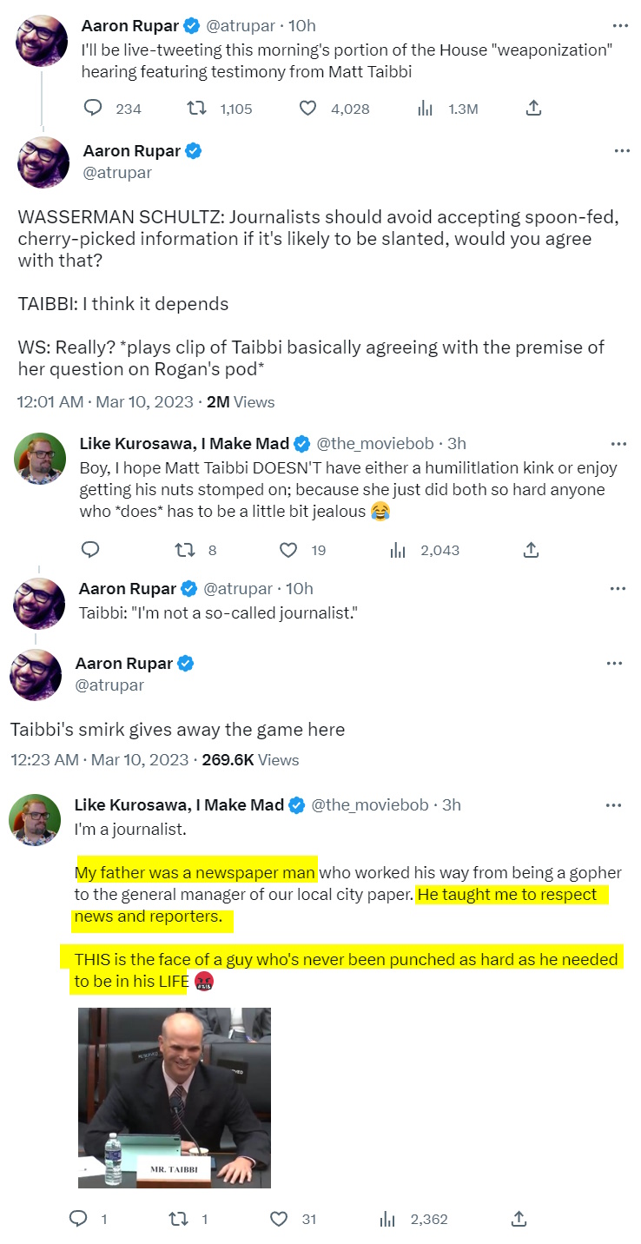Image resolution: width=641 pixels, height=1244 pixels.
Task: Open more options on "I'm a journalist" tweet
Action: click(x=614, y=804)
